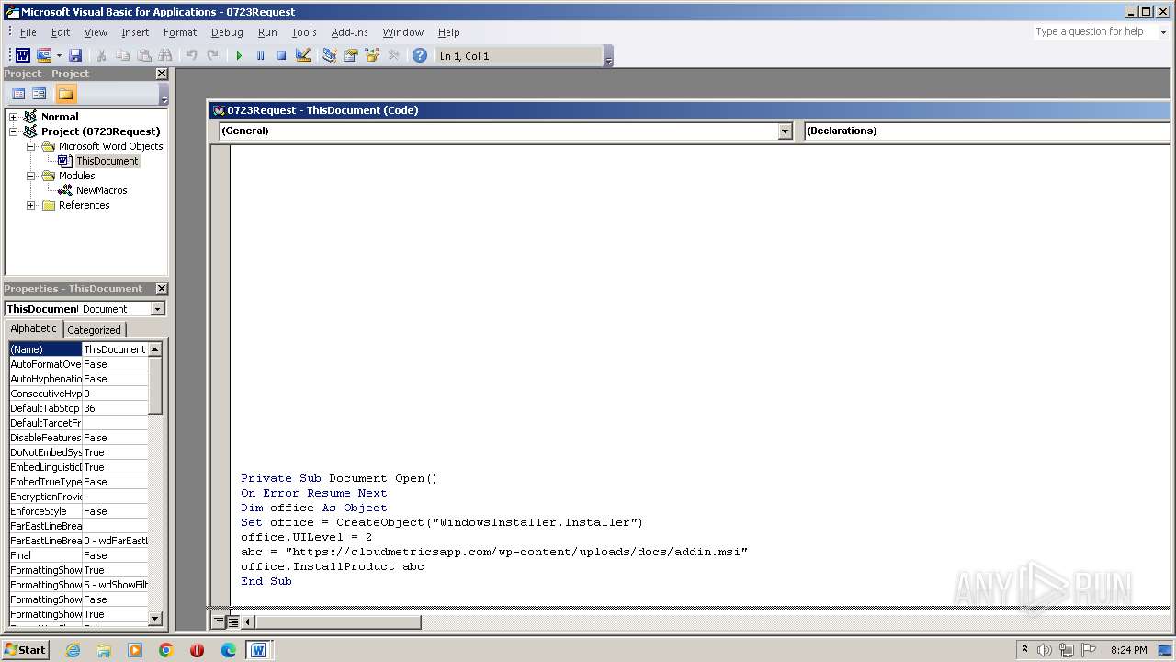The width and height of the screenshot is (1176, 662).
Task: Click the Start button
Action: pos(26,650)
